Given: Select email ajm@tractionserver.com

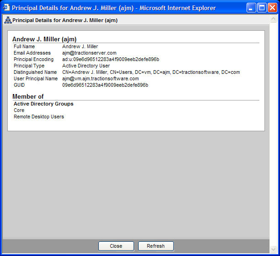Looking at the screenshot, I should point(89,53).
